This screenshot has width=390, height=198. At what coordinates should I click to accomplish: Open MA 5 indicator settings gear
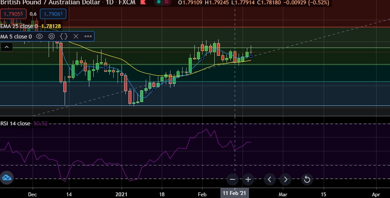click(52, 36)
